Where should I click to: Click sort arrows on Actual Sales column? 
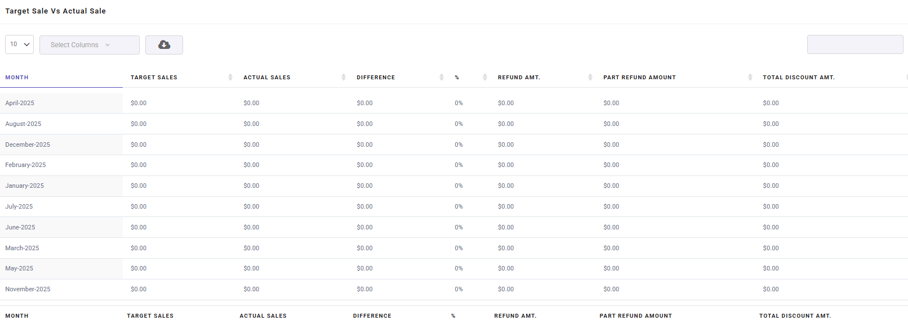tap(343, 77)
